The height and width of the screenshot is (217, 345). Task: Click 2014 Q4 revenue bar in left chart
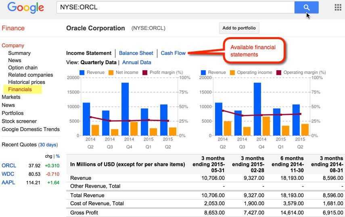tap(125, 109)
